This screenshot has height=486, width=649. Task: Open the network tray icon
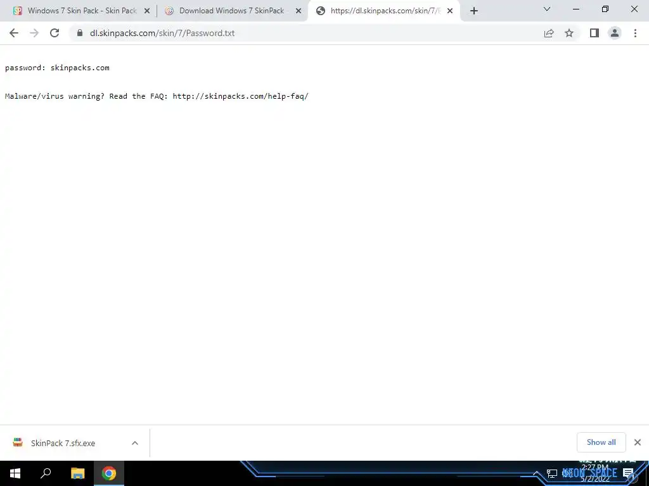point(552,473)
